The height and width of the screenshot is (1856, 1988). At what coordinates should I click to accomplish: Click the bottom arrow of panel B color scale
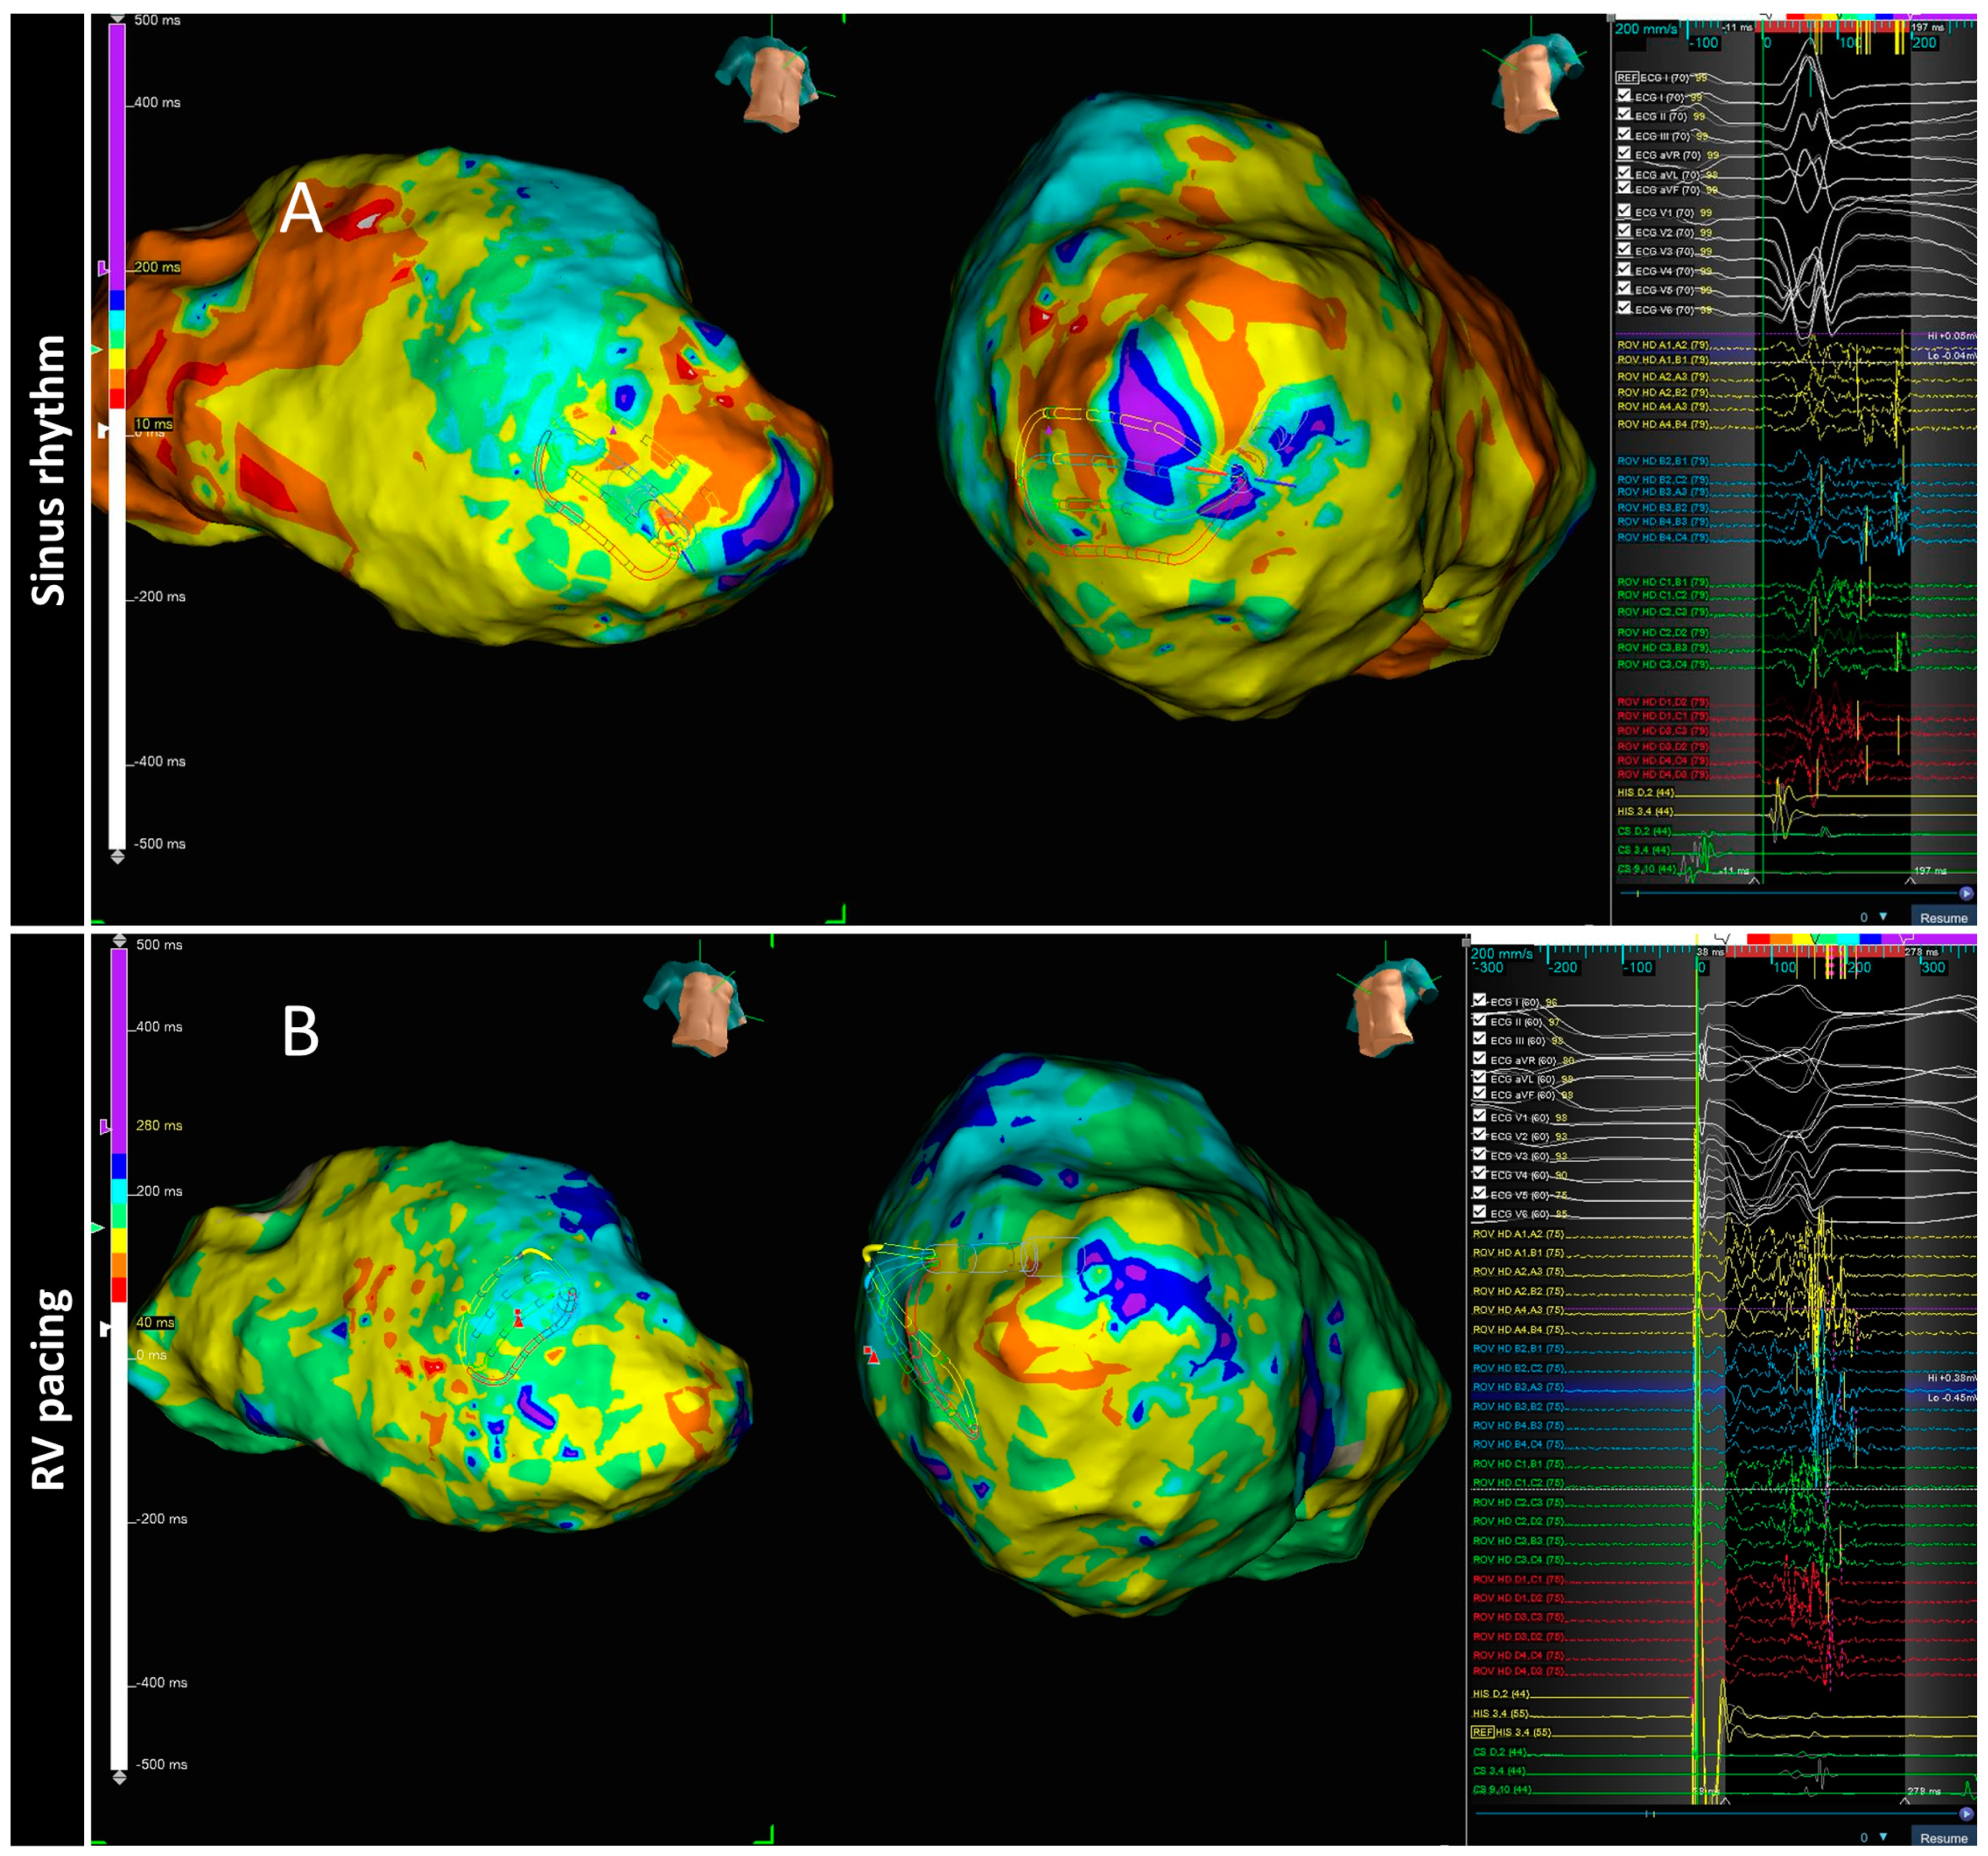pyautogui.click(x=119, y=1777)
